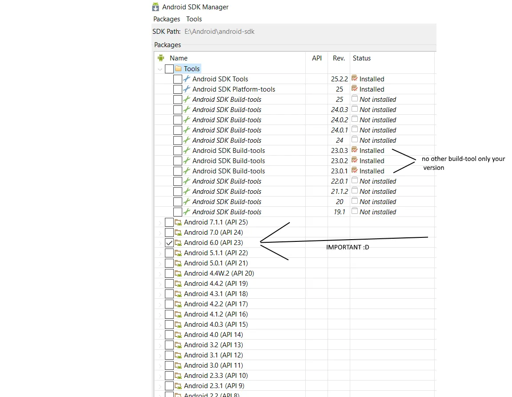
Task: Expand the Android 7.1.1 (API 25) group
Action: 160,223
